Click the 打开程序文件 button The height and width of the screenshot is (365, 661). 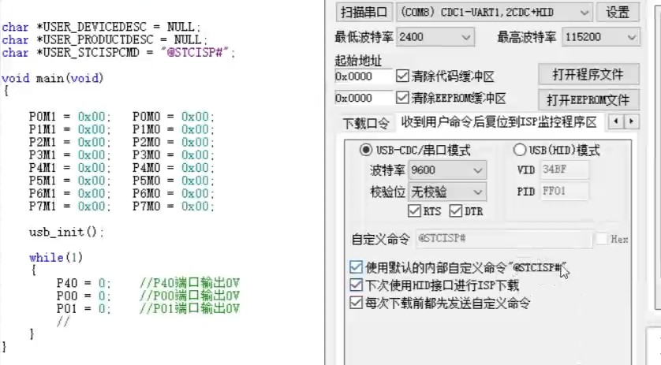click(x=588, y=75)
